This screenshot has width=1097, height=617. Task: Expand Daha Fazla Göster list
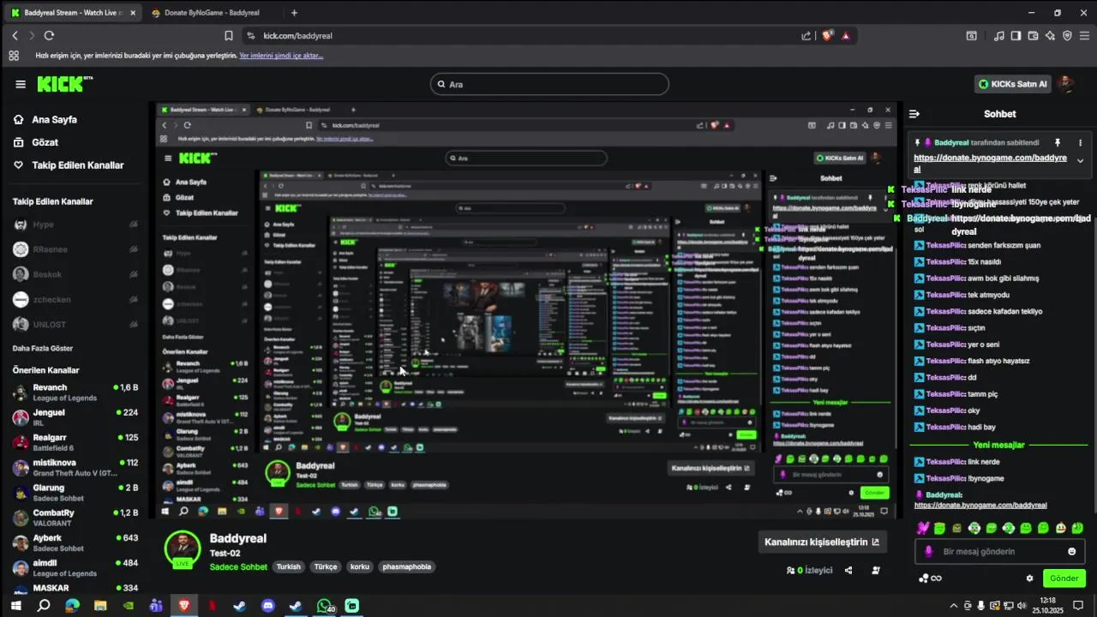(x=43, y=349)
